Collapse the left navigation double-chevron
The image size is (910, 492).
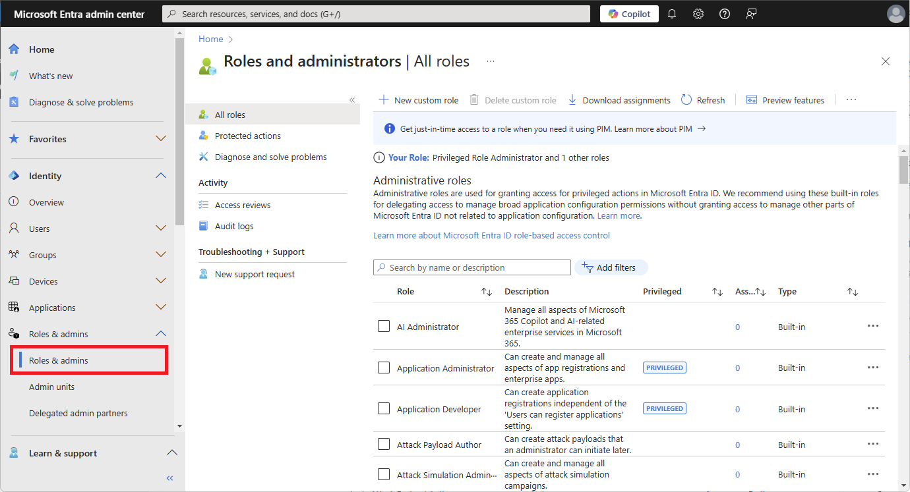click(x=169, y=478)
